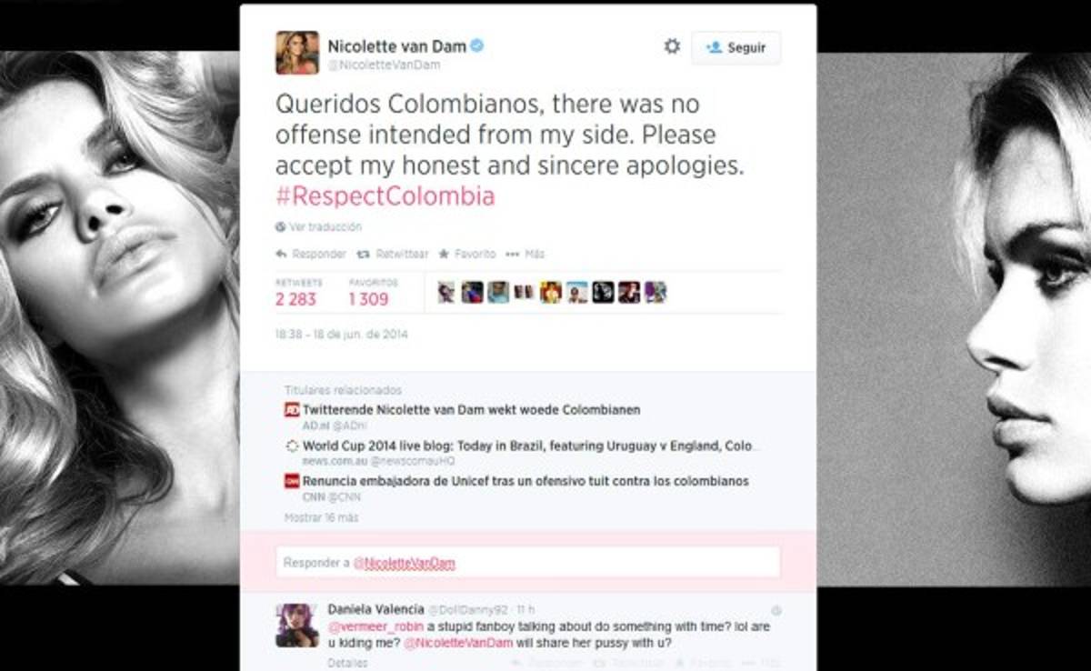Focus the Responder a @NicoletteVanDam field
1091x671 pixels.
click(527, 563)
